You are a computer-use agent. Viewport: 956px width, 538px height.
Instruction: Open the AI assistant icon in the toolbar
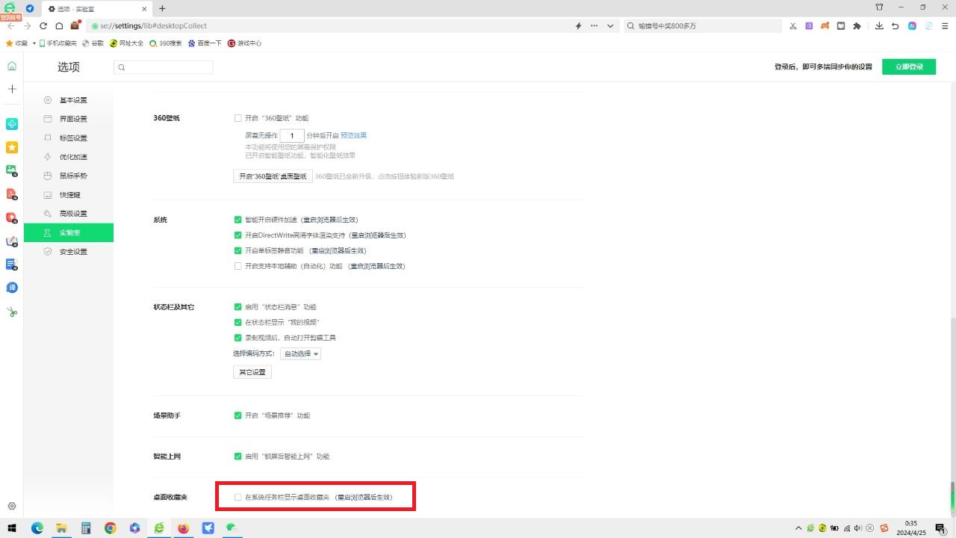[912, 25]
